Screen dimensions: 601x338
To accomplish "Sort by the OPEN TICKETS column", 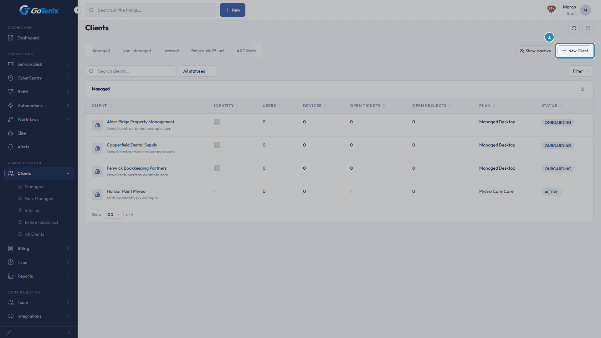I will tap(368, 105).
